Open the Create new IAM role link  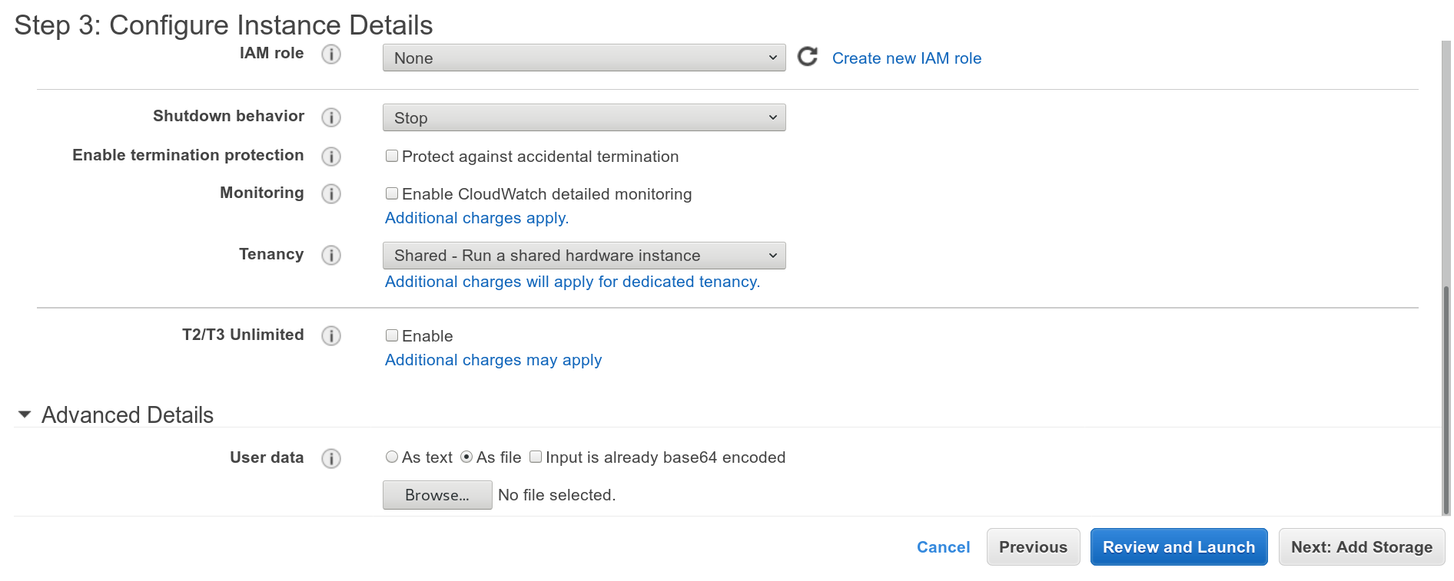pos(906,58)
